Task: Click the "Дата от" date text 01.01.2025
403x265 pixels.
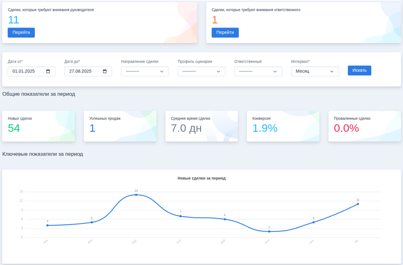Action: [24, 71]
